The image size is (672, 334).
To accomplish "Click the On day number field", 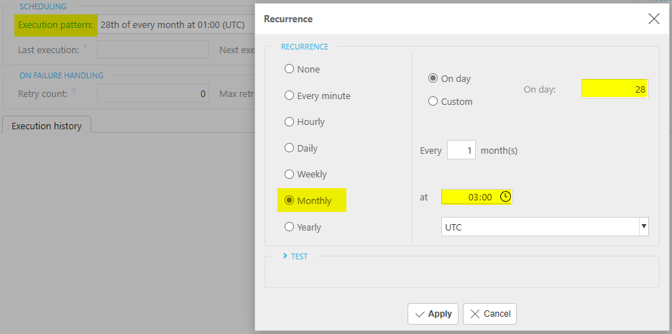I will point(615,89).
